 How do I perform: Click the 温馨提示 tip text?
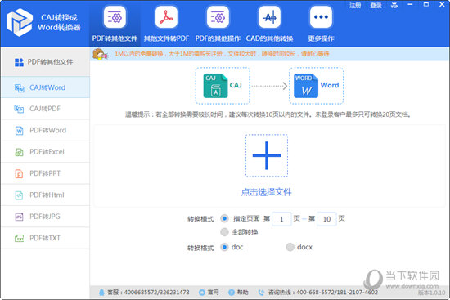268,114
